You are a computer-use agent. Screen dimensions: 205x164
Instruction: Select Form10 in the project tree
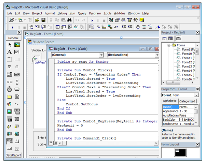point(187,54)
